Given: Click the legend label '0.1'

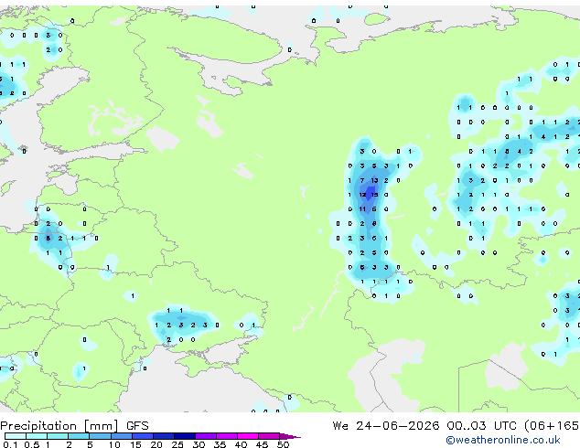Looking at the screenshot, I should (x=11, y=444).
